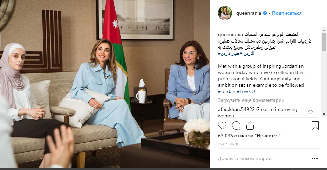Image resolution: width=327 pixels, height=170 pixels.
Task: Click the scroll up arrow of comments
Action: coord(323,30)
